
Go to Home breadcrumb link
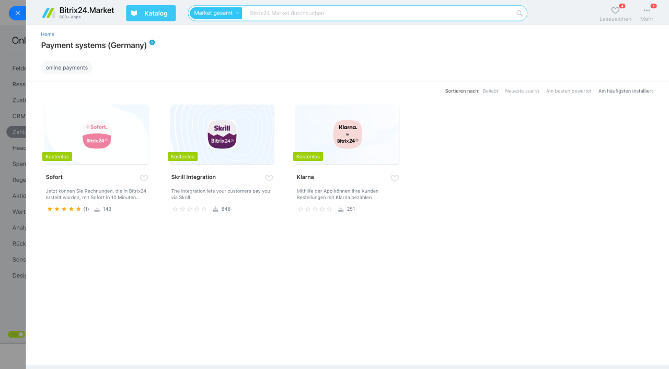48,34
